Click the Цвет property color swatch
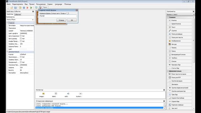 point(24,49)
